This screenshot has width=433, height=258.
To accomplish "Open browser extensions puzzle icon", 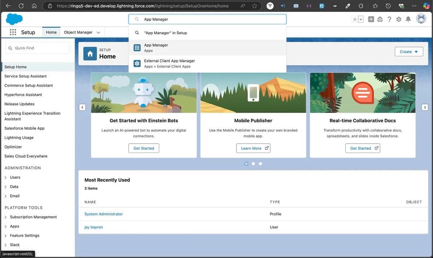I will pyautogui.click(x=361, y=6).
